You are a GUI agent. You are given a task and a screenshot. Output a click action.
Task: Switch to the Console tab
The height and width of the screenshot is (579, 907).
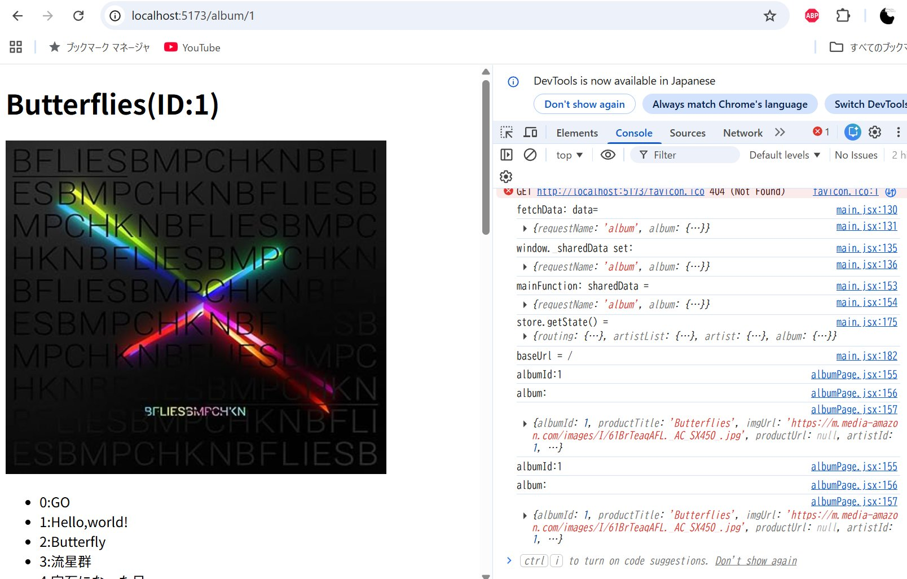point(634,133)
